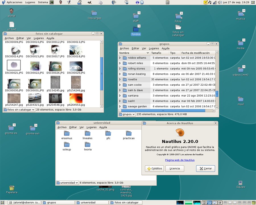Select the erasmus folder in universidad window
256x205 pixels.
pyautogui.click(x=67, y=133)
